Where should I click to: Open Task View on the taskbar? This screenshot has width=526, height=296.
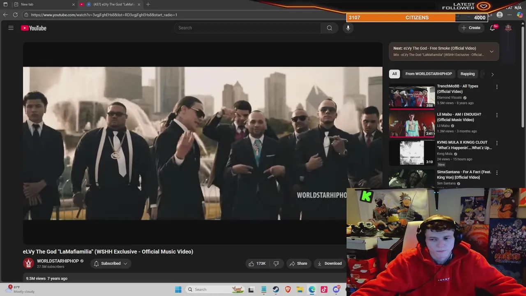tap(251, 289)
